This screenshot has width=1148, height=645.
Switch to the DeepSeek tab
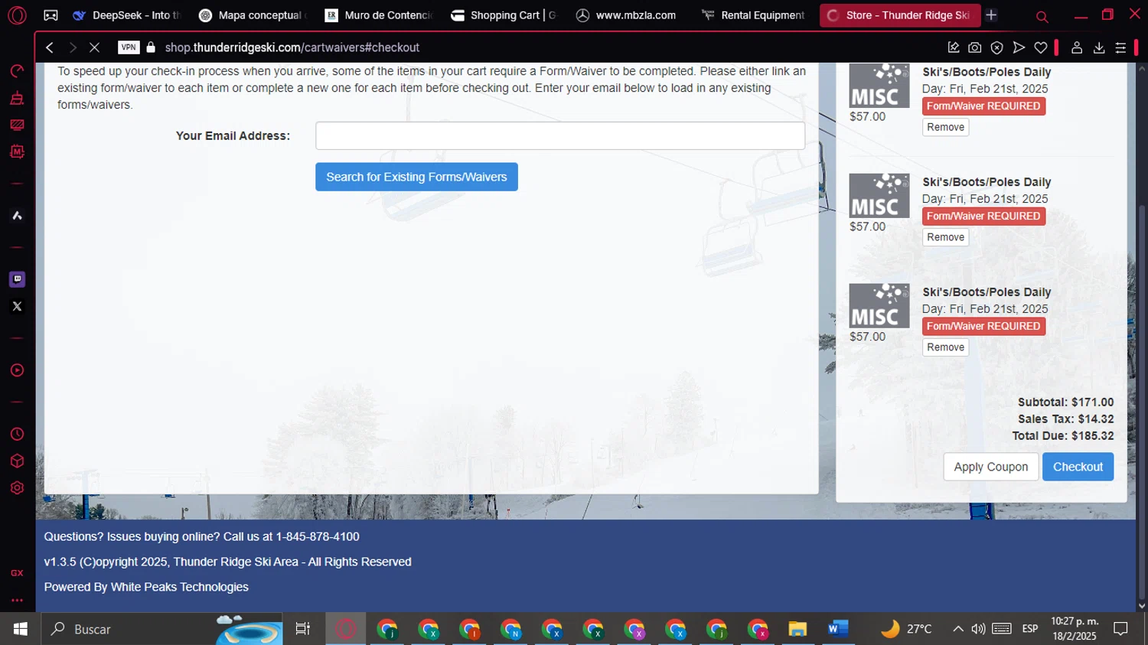pos(126,15)
